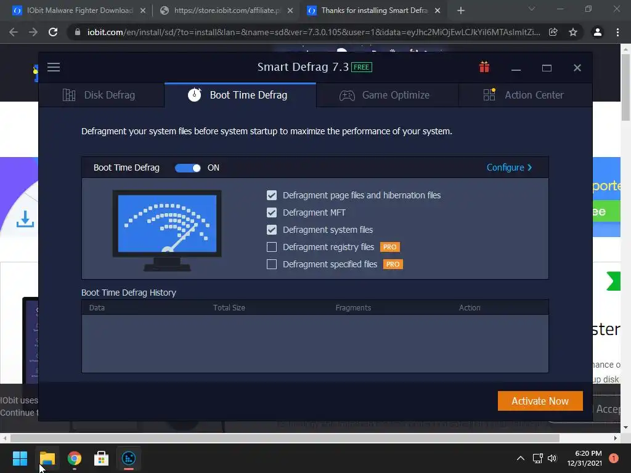Click the scroll-right arrow of horizontal scrollbar
Screen dimensions: 631x473
[x=616, y=438]
